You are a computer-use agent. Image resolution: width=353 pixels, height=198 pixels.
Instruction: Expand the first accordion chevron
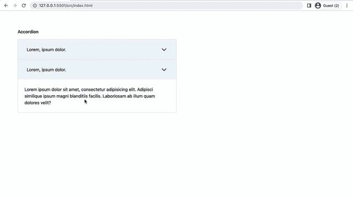coord(164,50)
